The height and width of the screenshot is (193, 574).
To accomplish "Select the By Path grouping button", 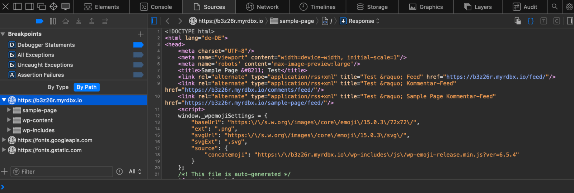I will coord(86,87).
